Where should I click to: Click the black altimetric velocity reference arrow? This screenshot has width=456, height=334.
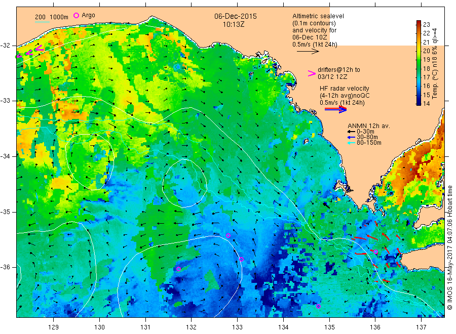(308, 52)
